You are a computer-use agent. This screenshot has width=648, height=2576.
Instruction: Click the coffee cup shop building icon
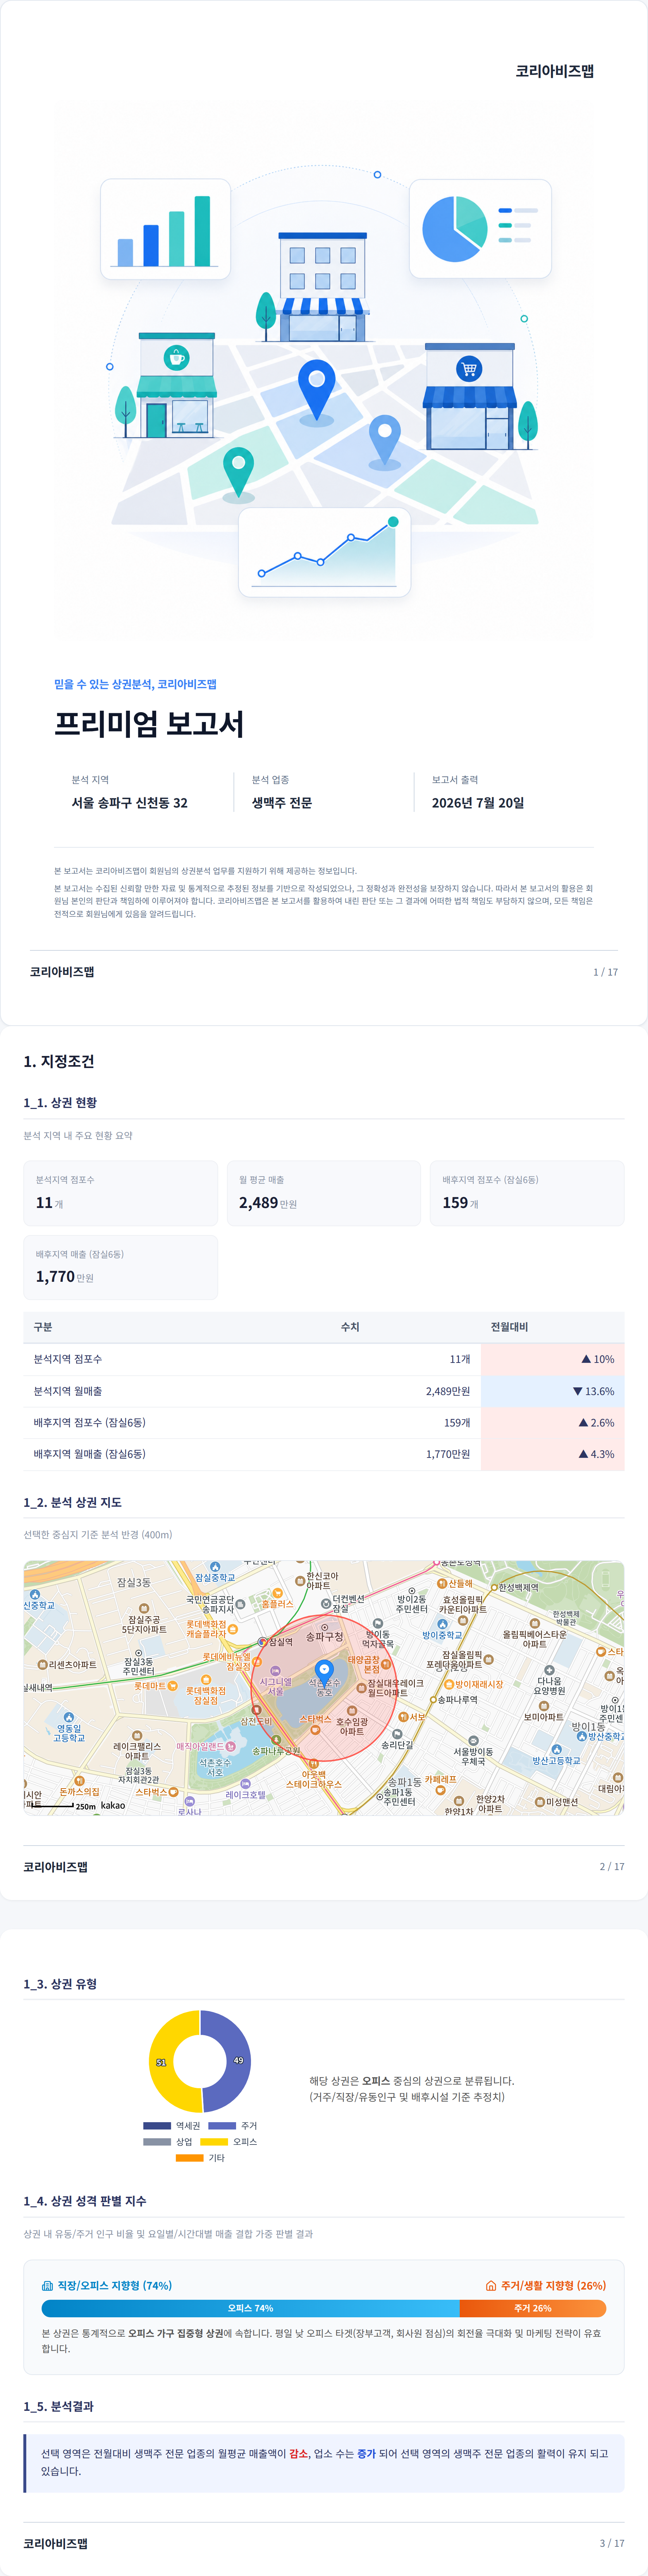click(176, 385)
